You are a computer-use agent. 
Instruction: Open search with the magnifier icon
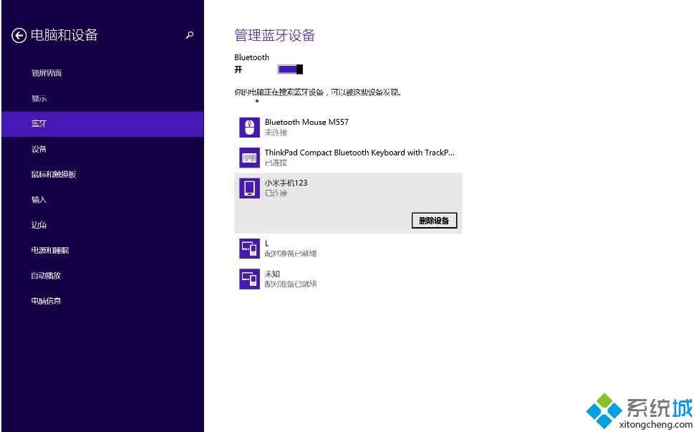pyautogui.click(x=189, y=34)
